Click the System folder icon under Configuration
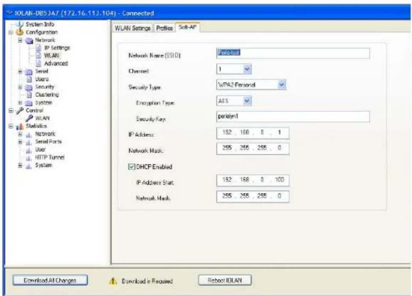 point(29,103)
